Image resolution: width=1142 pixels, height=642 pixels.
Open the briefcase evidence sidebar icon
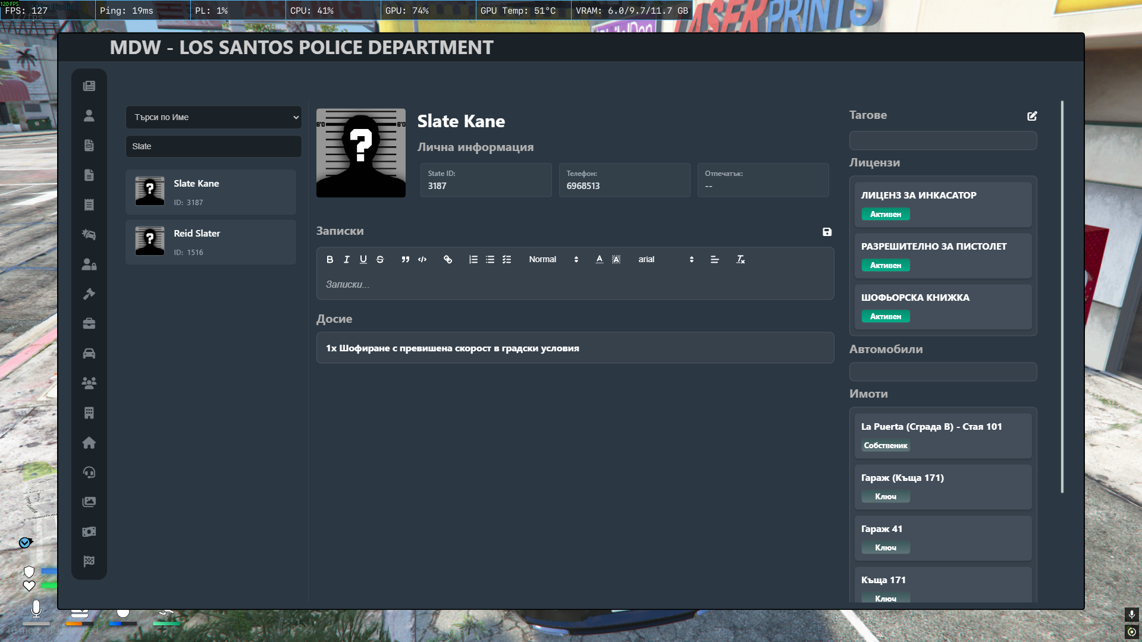click(x=89, y=323)
